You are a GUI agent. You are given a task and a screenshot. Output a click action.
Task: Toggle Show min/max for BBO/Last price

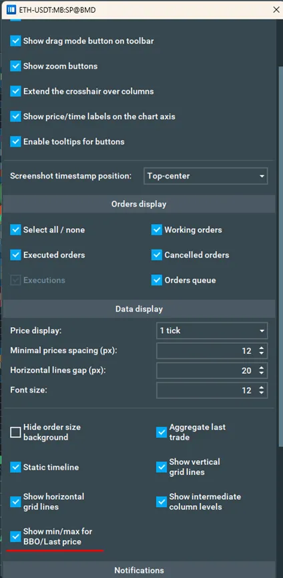pyautogui.click(x=15, y=537)
